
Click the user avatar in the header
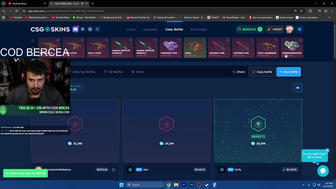(290, 29)
